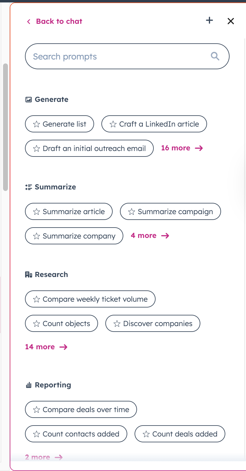The width and height of the screenshot is (246, 471).
Task: Expand 16 more Generate prompts
Action: (x=182, y=148)
